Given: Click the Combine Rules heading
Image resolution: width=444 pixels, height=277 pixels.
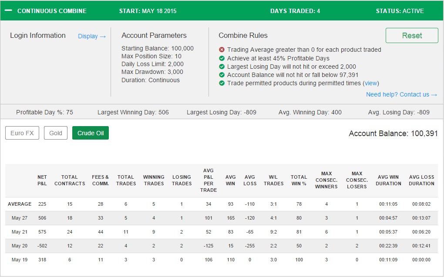Looking at the screenshot, I should click(243, 35).
